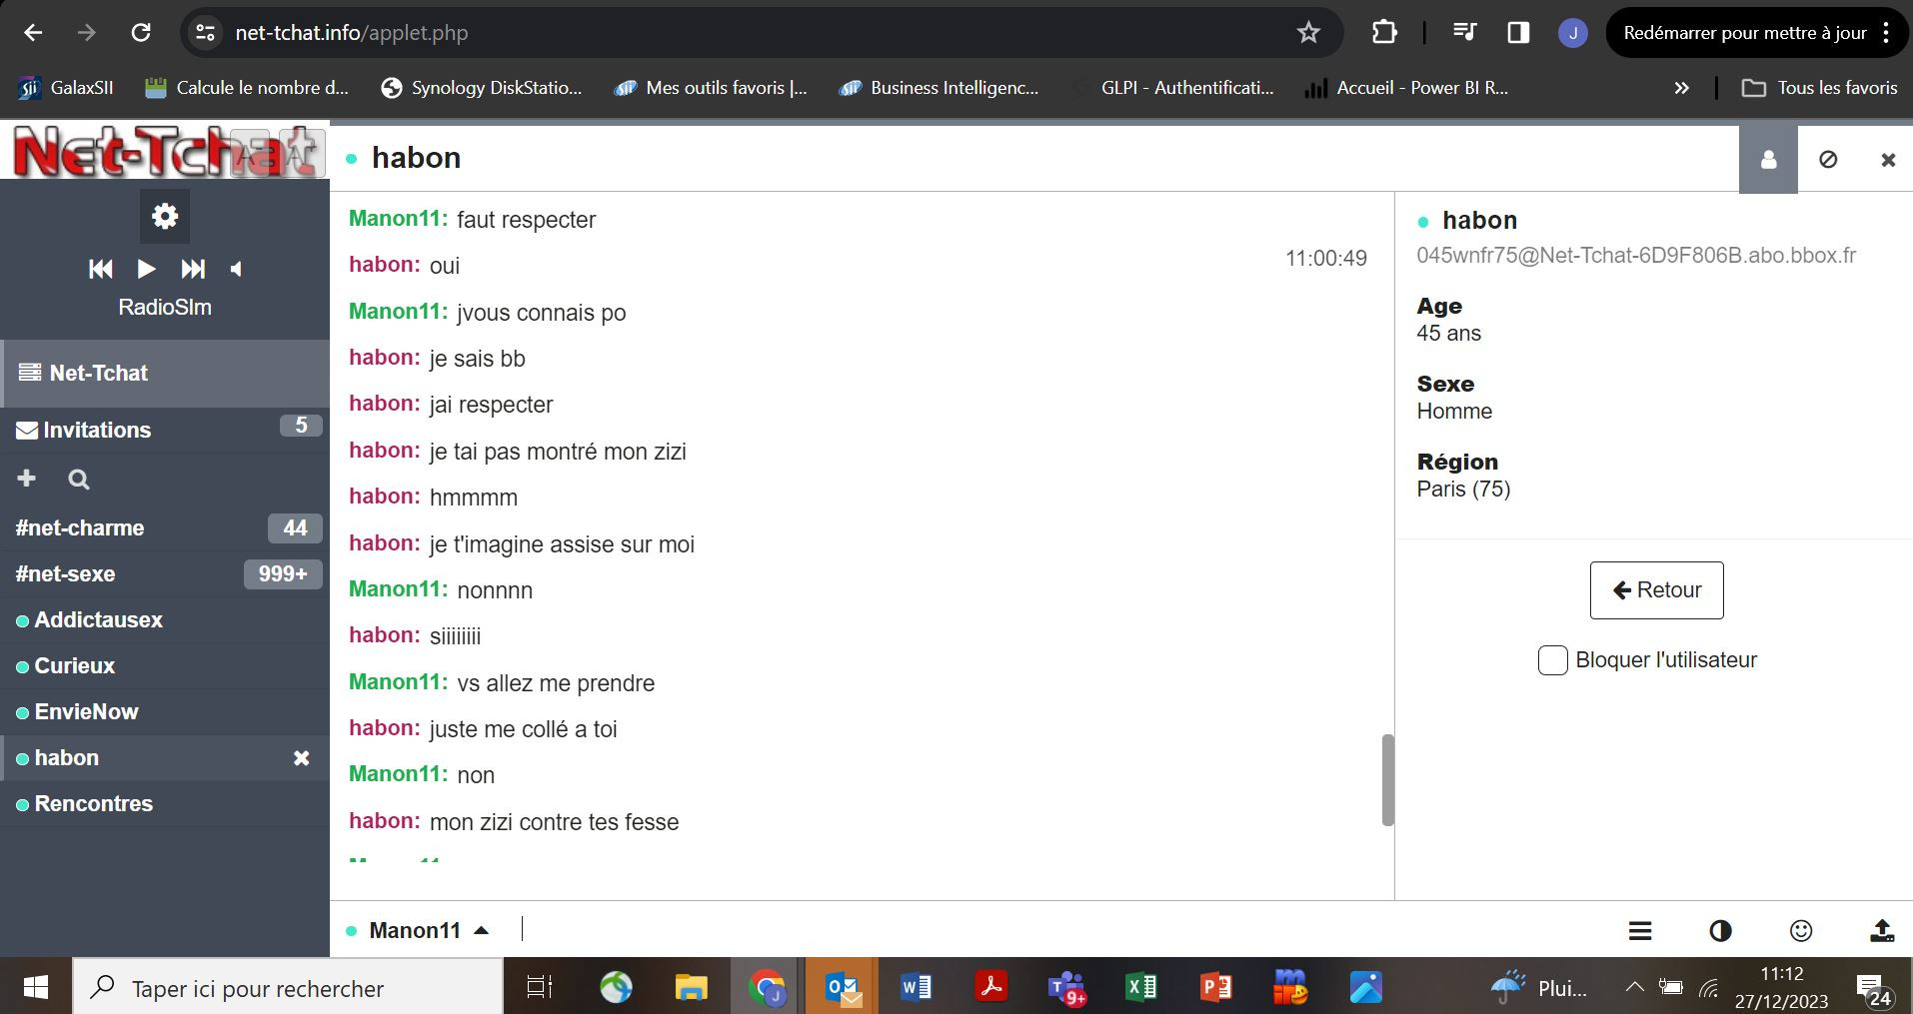
Task: Open Windows Start menu
Action: pyautogui.click(x=36, y=987)
